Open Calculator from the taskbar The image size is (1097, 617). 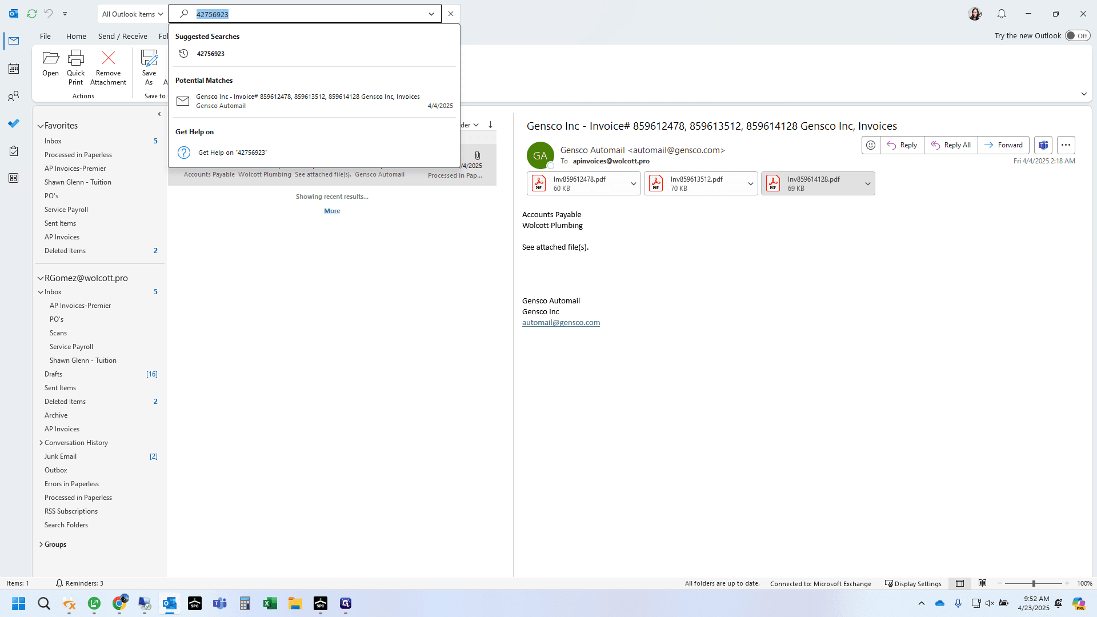245,603
